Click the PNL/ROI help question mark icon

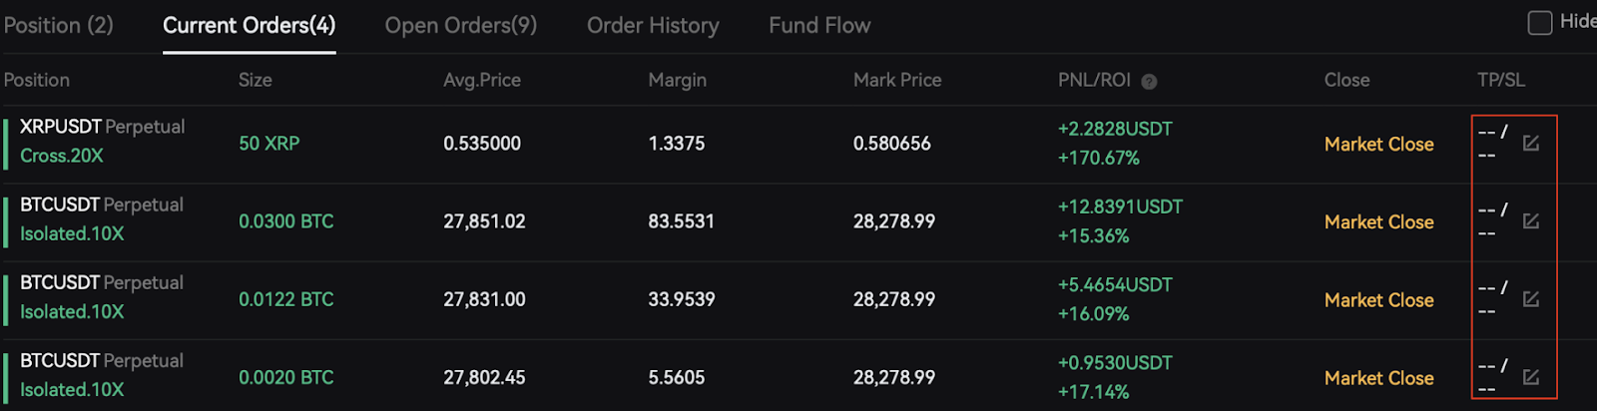coord(1149,82)
